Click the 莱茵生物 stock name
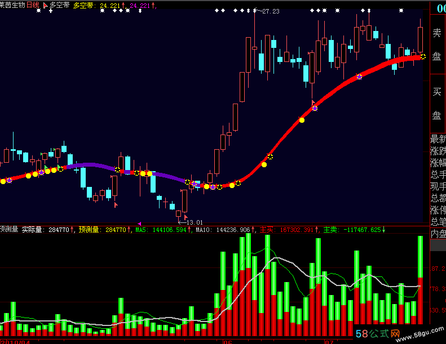 tap(12, 5)
